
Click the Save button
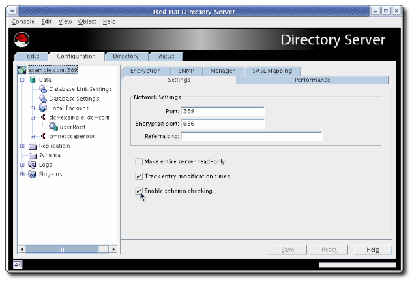288,250
